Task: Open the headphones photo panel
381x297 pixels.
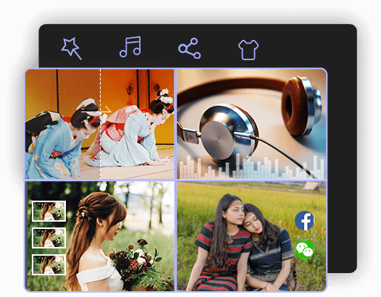Action: point(251,124)
